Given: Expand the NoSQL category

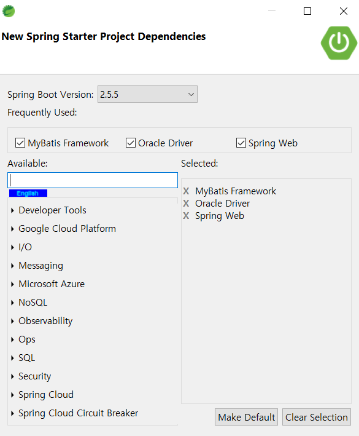Looking at the screenshot, I should pyautogui.click(x=12, y=303).
